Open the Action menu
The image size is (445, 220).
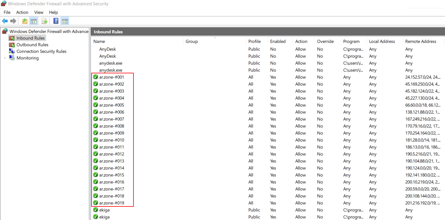click(x=22, y=12)
